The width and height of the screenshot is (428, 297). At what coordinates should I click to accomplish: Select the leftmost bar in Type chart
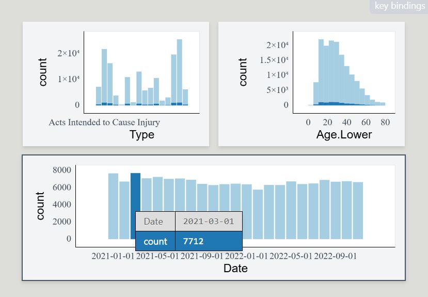[x=99, y=96]
